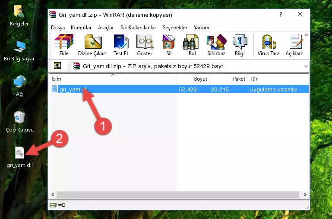The image size is (332, 219).
Task: Select the gri_yam.dll row in archive
Action: pos(180,89)
